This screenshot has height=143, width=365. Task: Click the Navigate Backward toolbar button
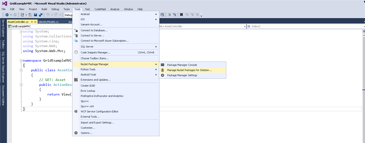[x=7, y=15]
